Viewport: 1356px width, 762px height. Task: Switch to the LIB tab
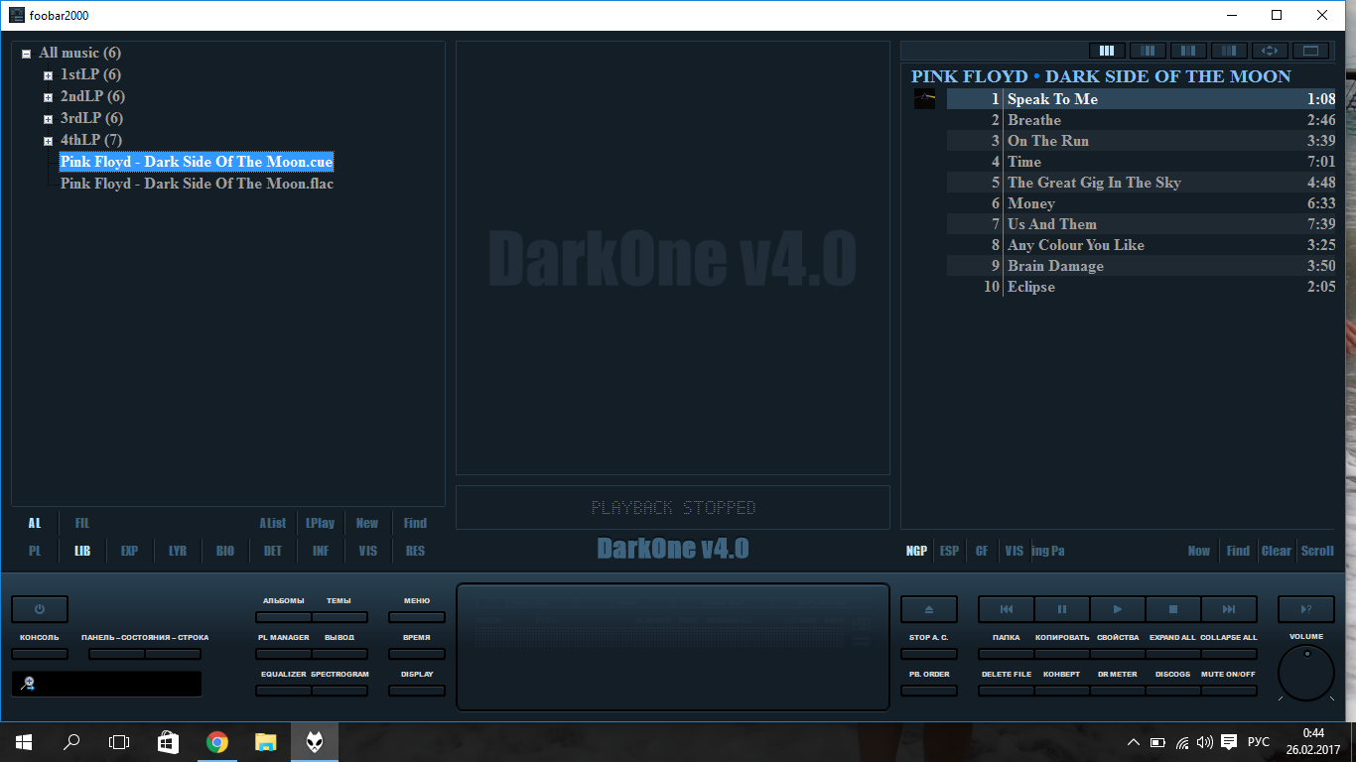coord(82,551)
